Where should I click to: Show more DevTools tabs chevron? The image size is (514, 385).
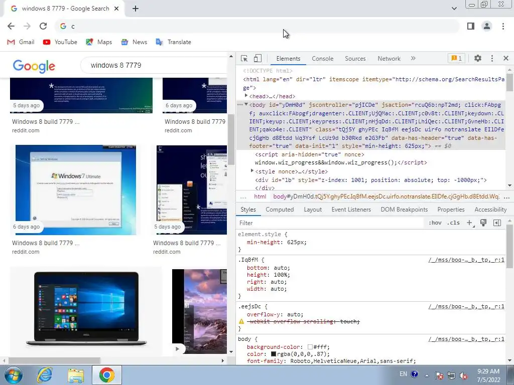tap(413, 58)
